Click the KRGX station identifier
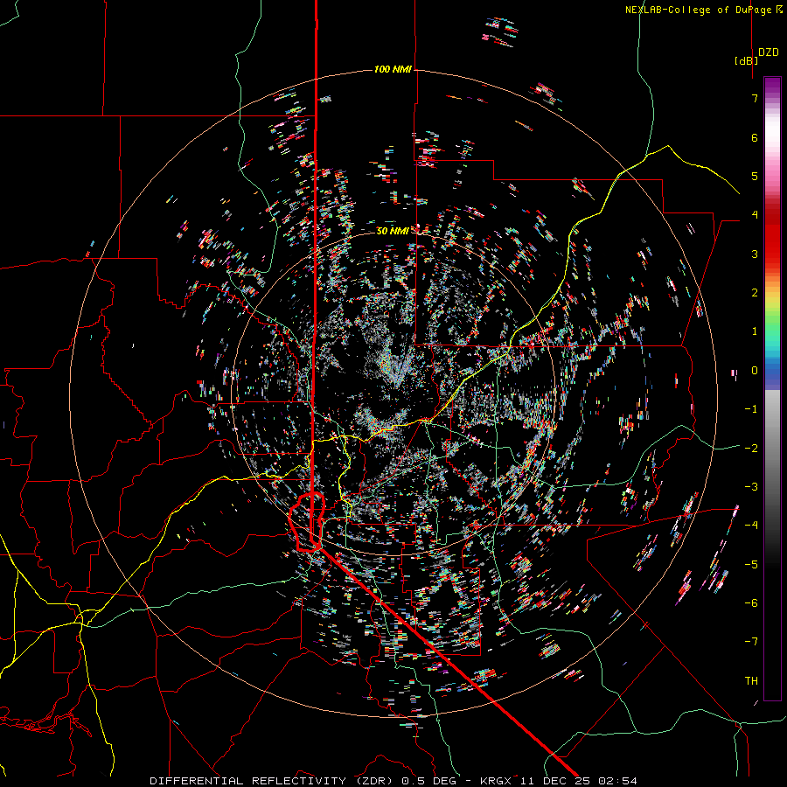Screen dimensions: 787x787 point(498,781)
